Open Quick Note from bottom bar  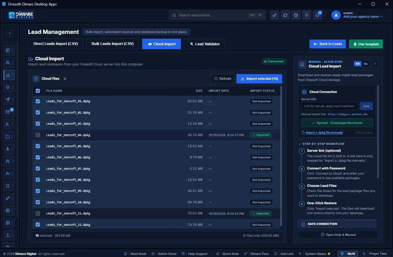click(227, 254)
